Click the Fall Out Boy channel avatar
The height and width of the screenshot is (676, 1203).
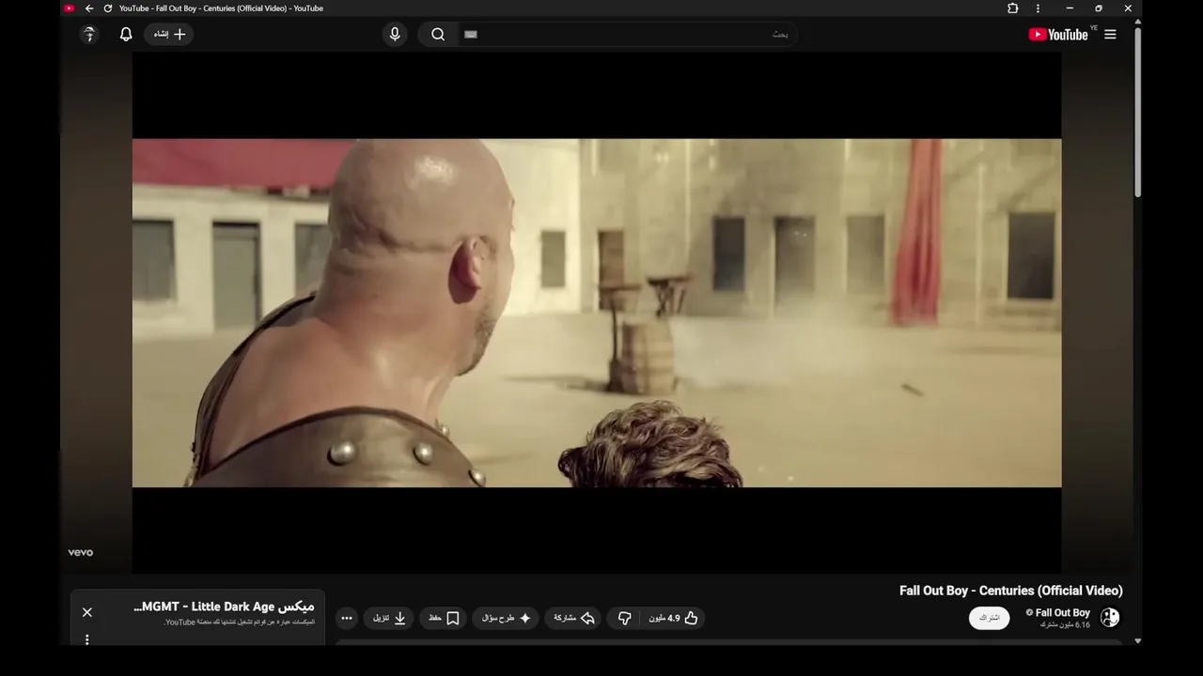(1110, 617)
